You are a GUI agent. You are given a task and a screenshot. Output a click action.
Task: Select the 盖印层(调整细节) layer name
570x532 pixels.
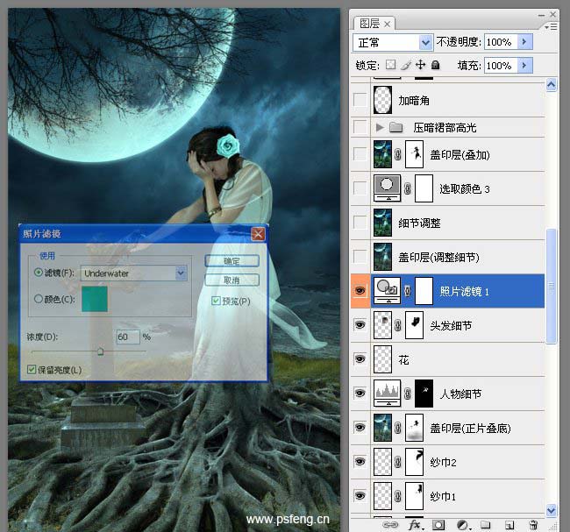coord(438,258)
